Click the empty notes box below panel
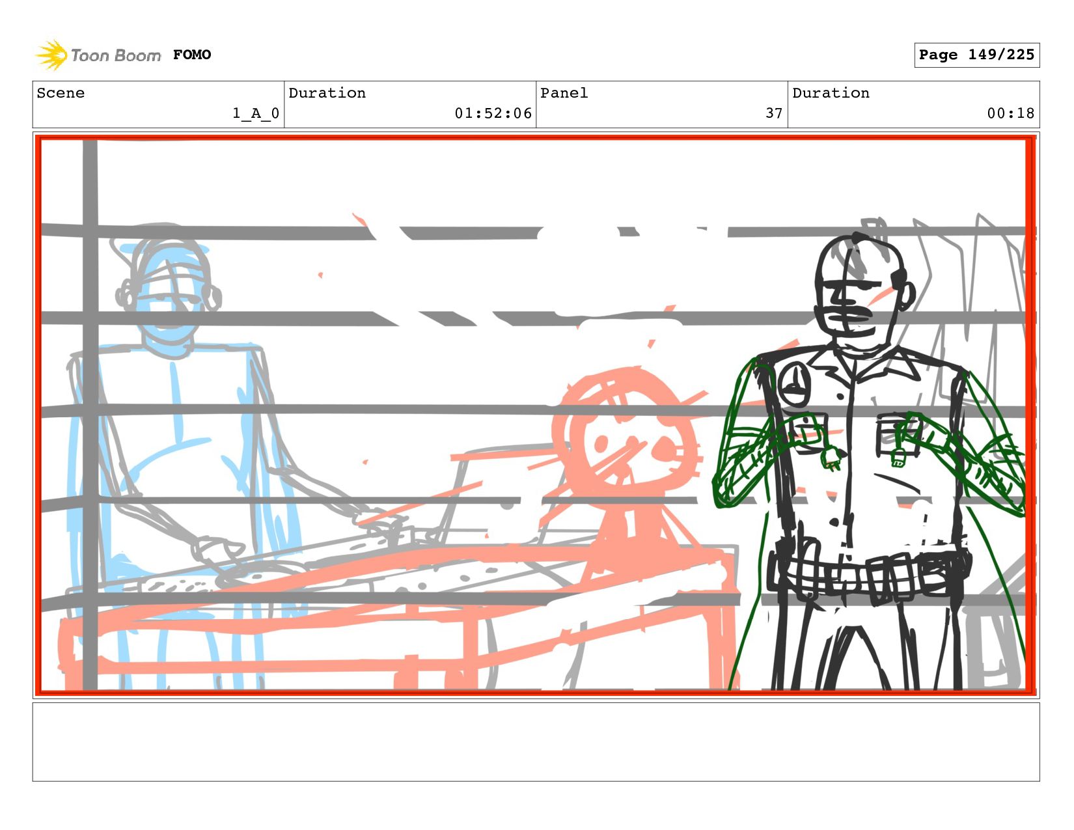 [x=536, y=741]
